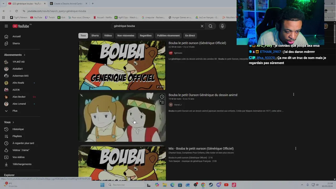Open the YouTube hamburger guide menu
Screen dimensions: 336x189
coord(6,26)
